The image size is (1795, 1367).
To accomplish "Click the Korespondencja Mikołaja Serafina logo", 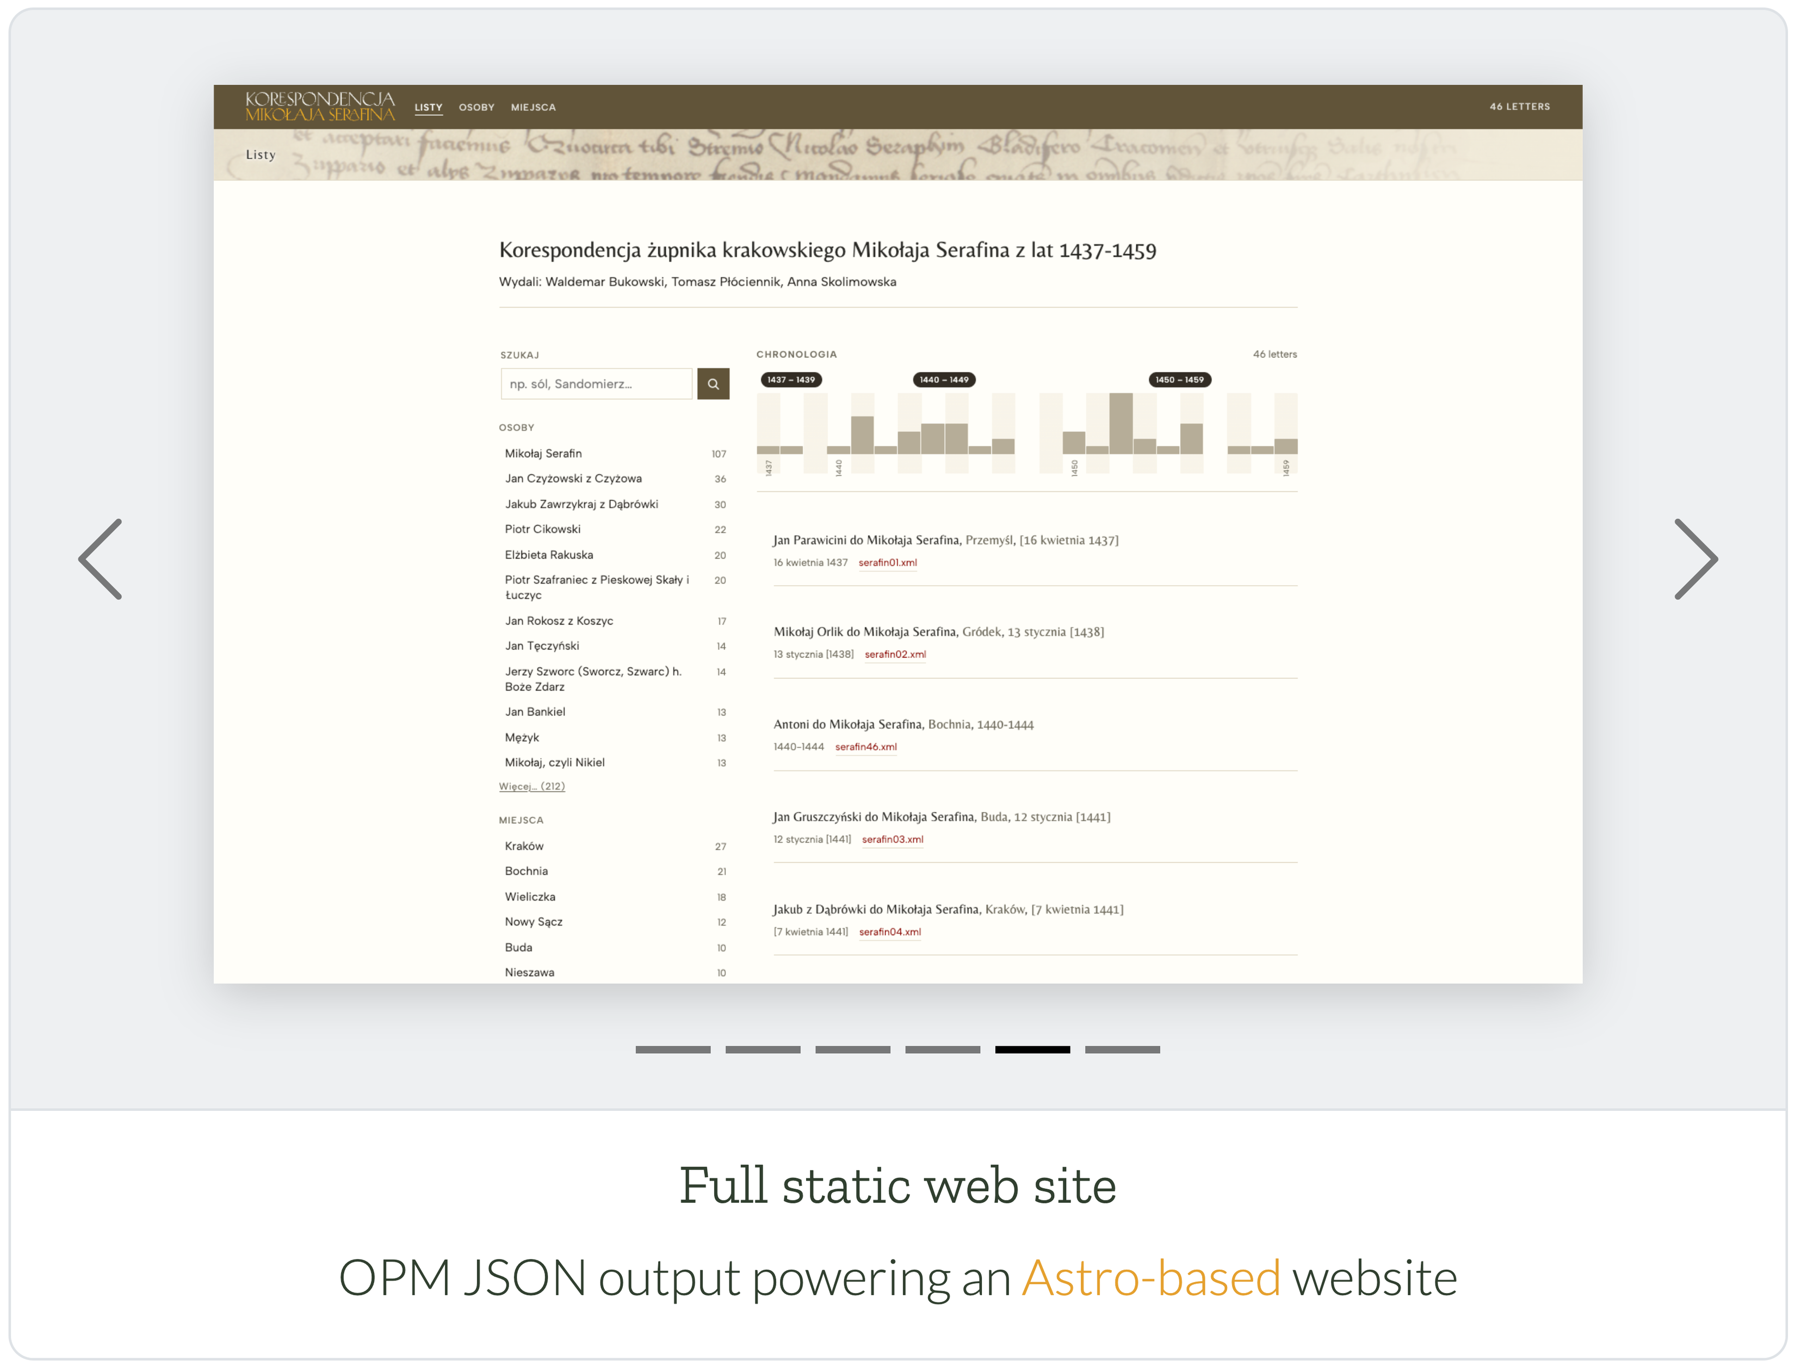I will [320, 107].
